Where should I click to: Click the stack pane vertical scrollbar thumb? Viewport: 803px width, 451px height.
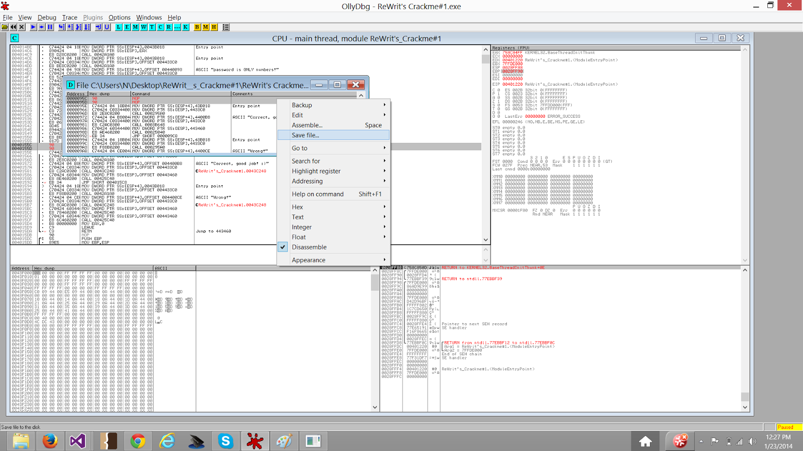[x=745, y=396]
